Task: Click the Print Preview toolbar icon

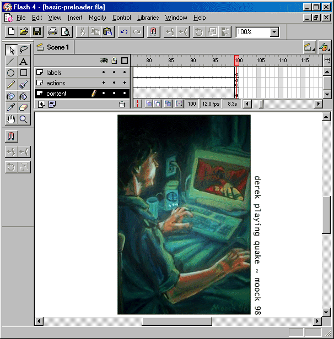Action: pos(66,32)
